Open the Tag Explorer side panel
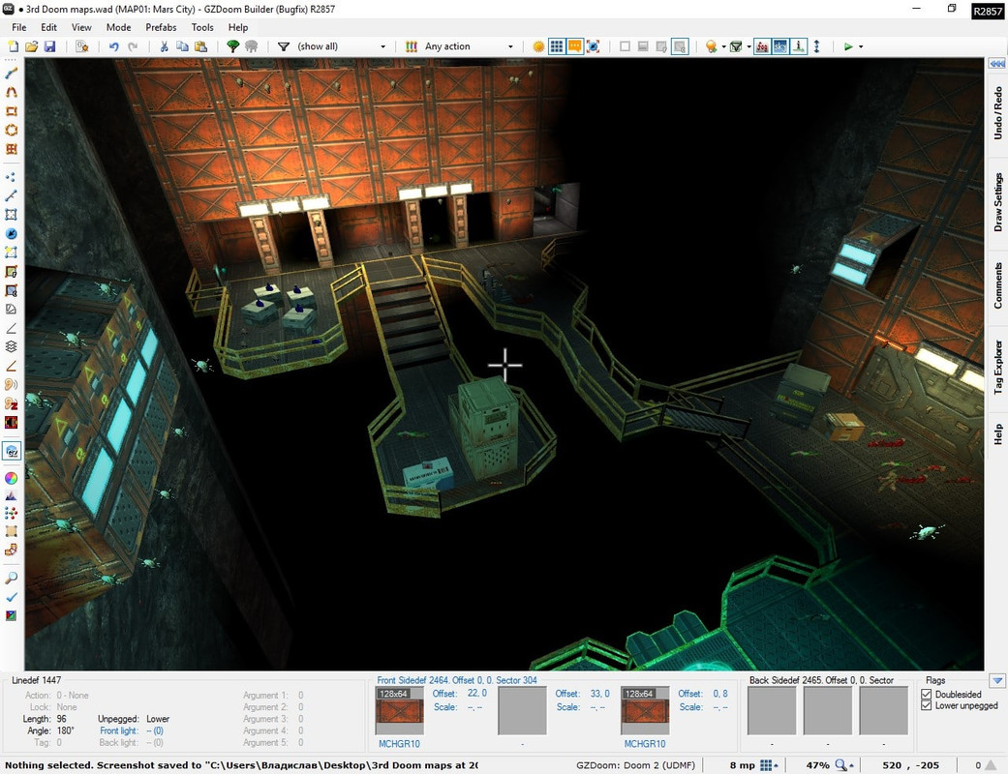This screenshot has width=1008, height=774. click(x=997, y=368)
